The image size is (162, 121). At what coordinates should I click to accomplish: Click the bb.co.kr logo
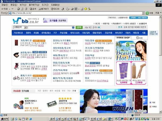click(26, 20)
